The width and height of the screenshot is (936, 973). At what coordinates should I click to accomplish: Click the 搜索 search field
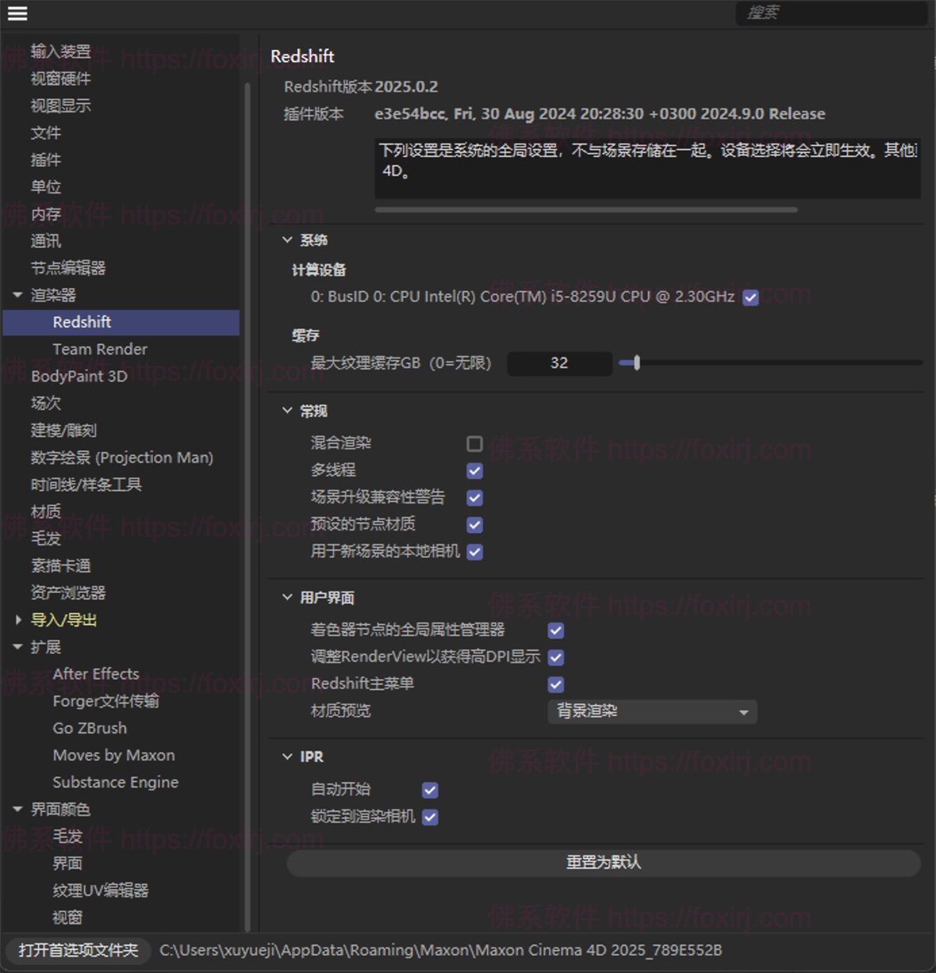(831, 13)
